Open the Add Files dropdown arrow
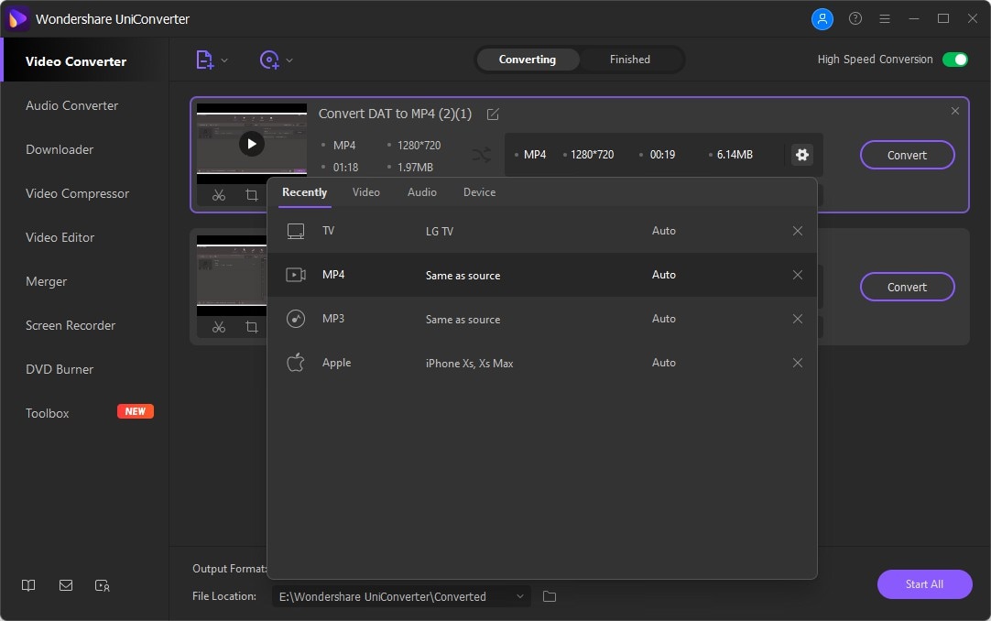Image resolution: width=991 pixels, height=621 pixels. click(224, 60)
